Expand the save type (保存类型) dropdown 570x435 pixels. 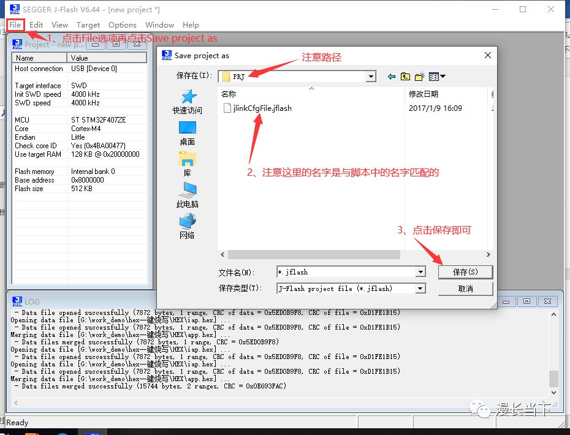420,289
